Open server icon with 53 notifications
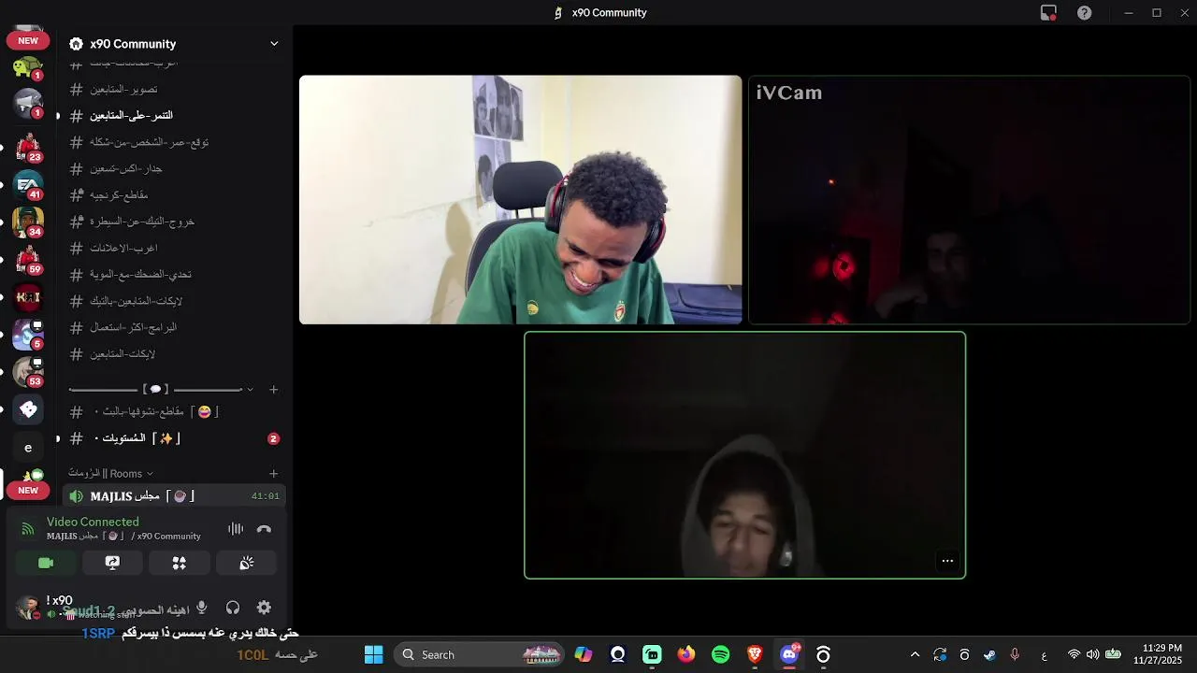 click(28, 372)
